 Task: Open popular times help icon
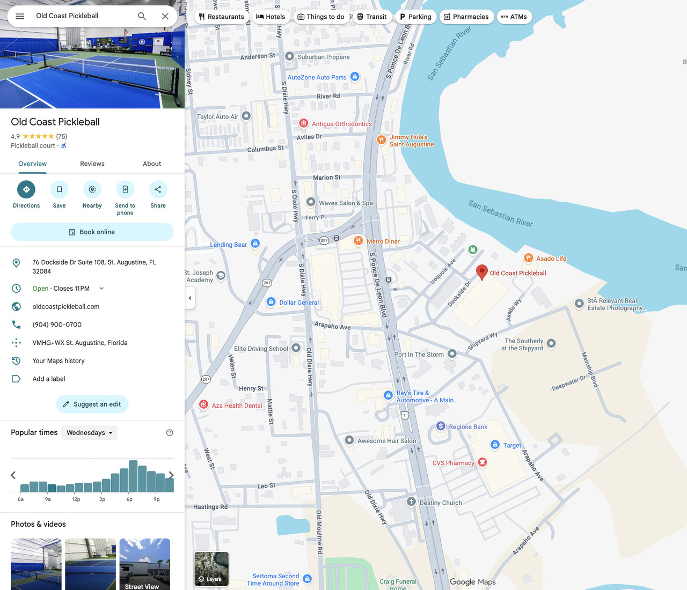(x=170, y=433)
